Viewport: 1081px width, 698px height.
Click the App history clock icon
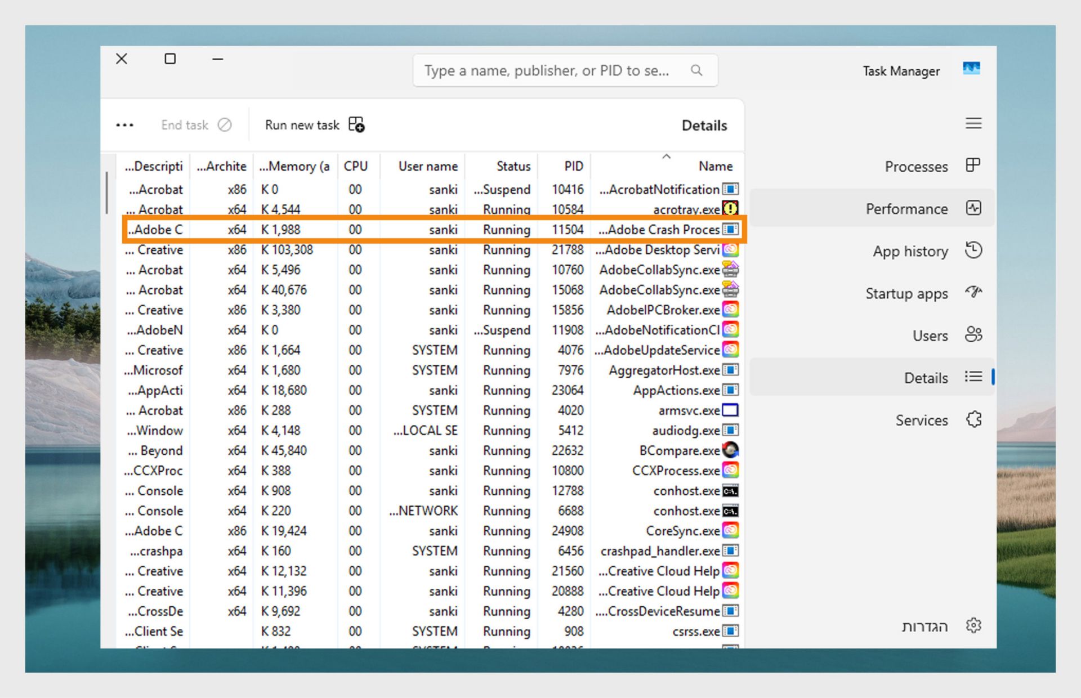click(973, 250)
